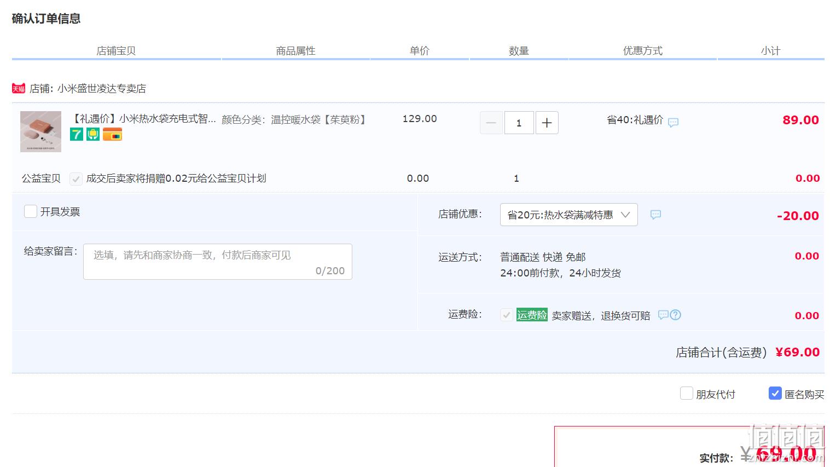Open the comment bubble beside 省40:礼遇价

coord(674,122)
